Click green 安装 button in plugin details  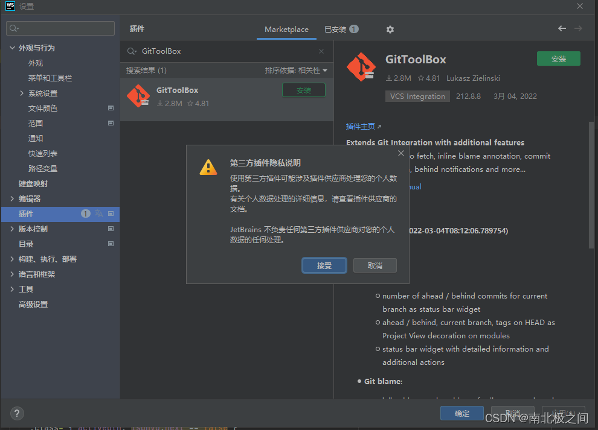click(x=559, y=58)
